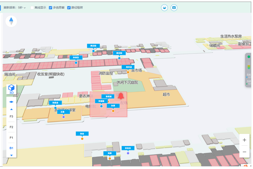This screenshot has width=253, height=169.
Task: Uncheck the 多信息窗 checkbox
Action: click(x=51, y=8)
